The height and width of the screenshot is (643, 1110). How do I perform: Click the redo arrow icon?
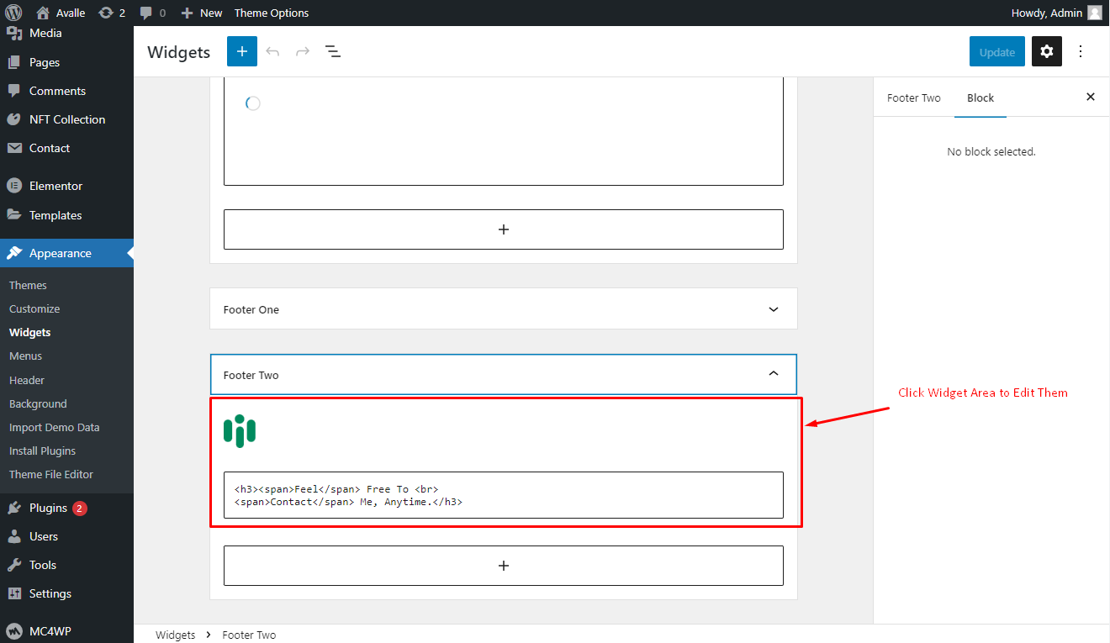[x=303, y=51]
